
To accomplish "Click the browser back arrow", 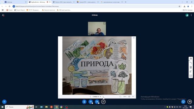I will tap(2, 6).
